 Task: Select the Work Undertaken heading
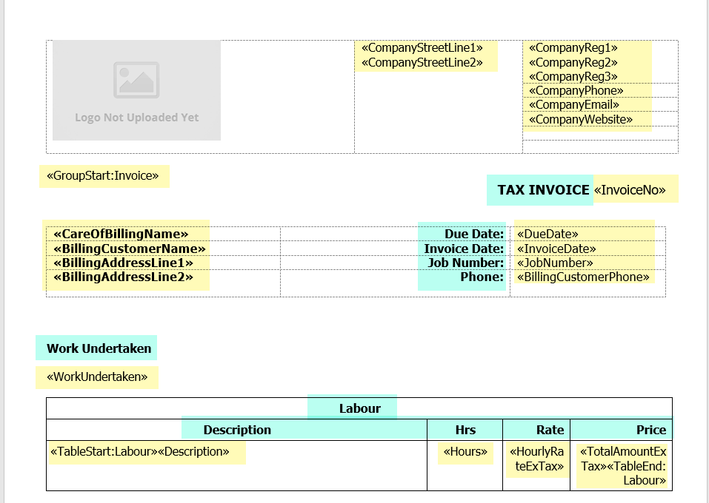click(99, 348)
